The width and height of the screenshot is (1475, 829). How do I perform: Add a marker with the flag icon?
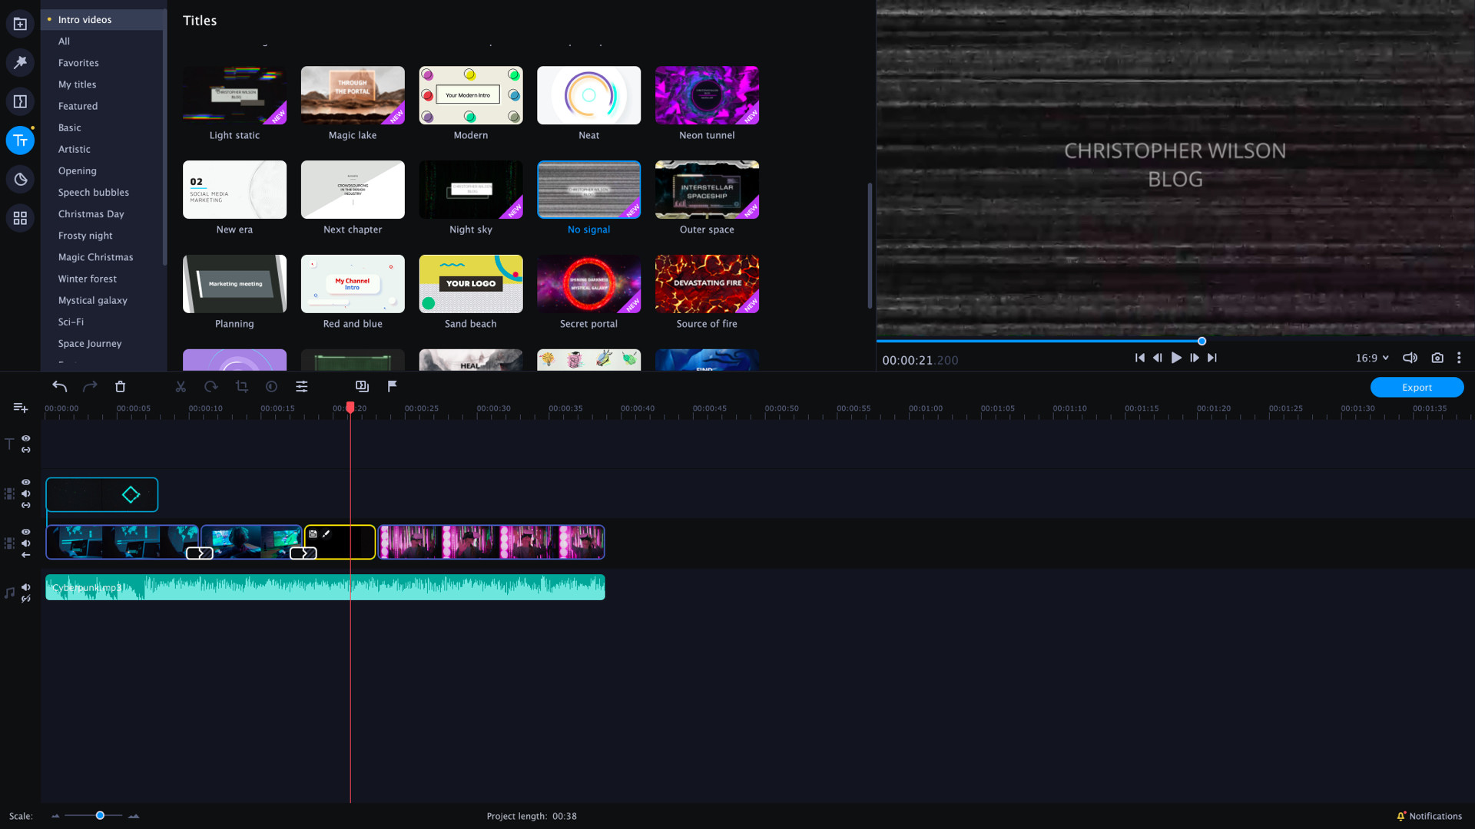(x=393, y=386)
